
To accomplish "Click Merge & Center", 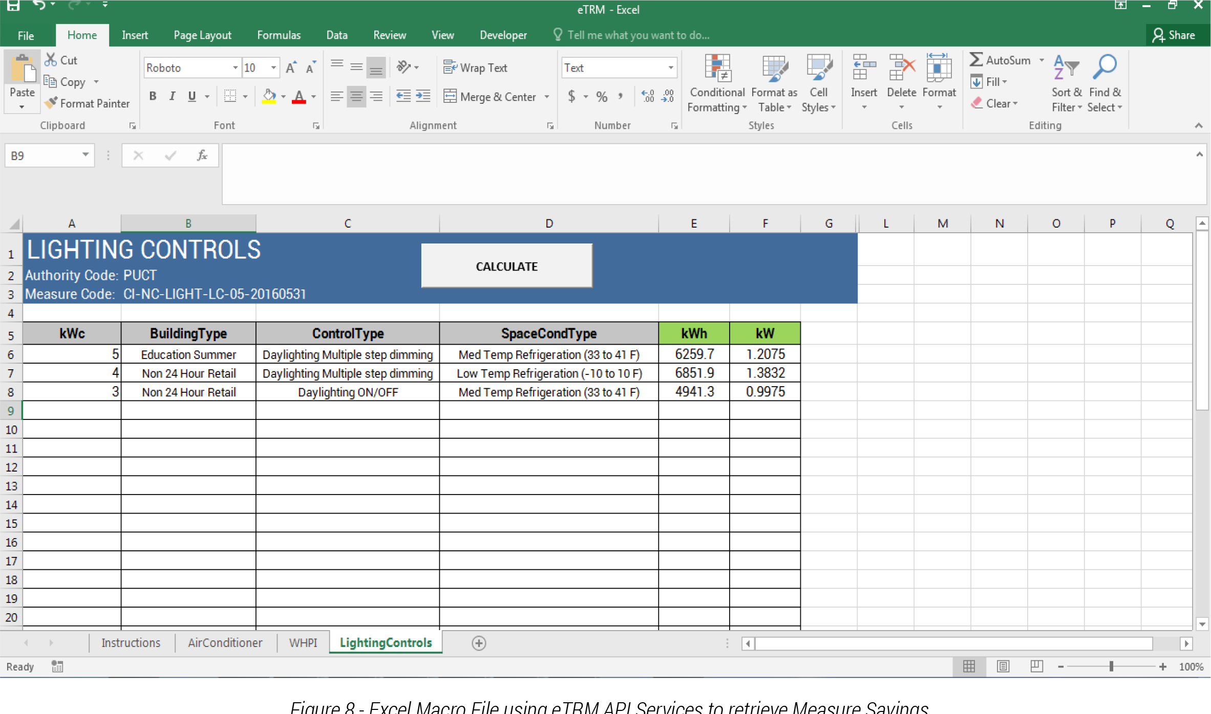I will [x=490, y=97].
